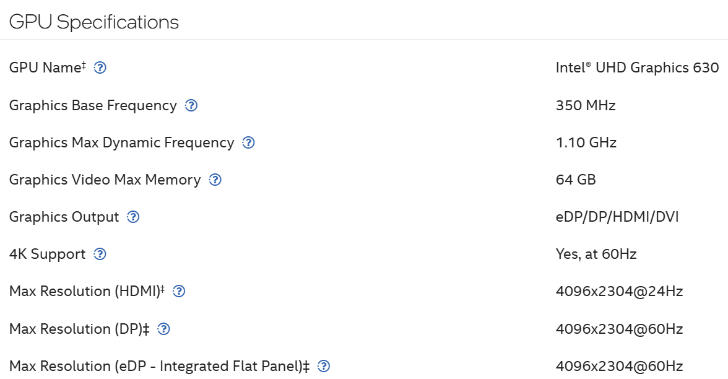Click the 1.10 GHz max frequency value
Image resolution: width=728 pixels, height=379 pixels.
click(x=586, y=142)
